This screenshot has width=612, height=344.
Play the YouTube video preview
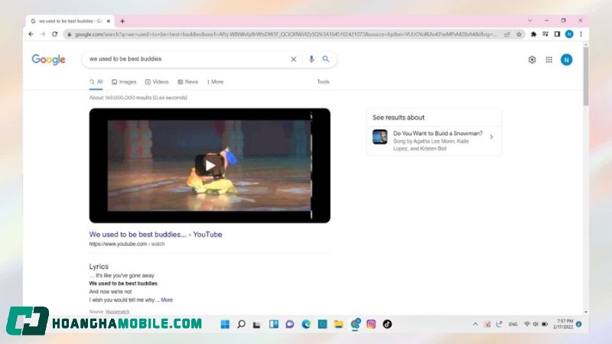tap(210, 164)
